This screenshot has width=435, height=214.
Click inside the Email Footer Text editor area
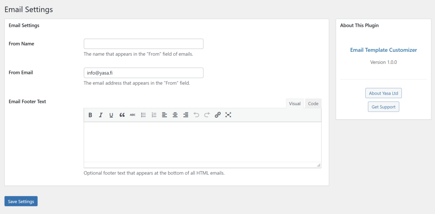[x=203, y=142]
